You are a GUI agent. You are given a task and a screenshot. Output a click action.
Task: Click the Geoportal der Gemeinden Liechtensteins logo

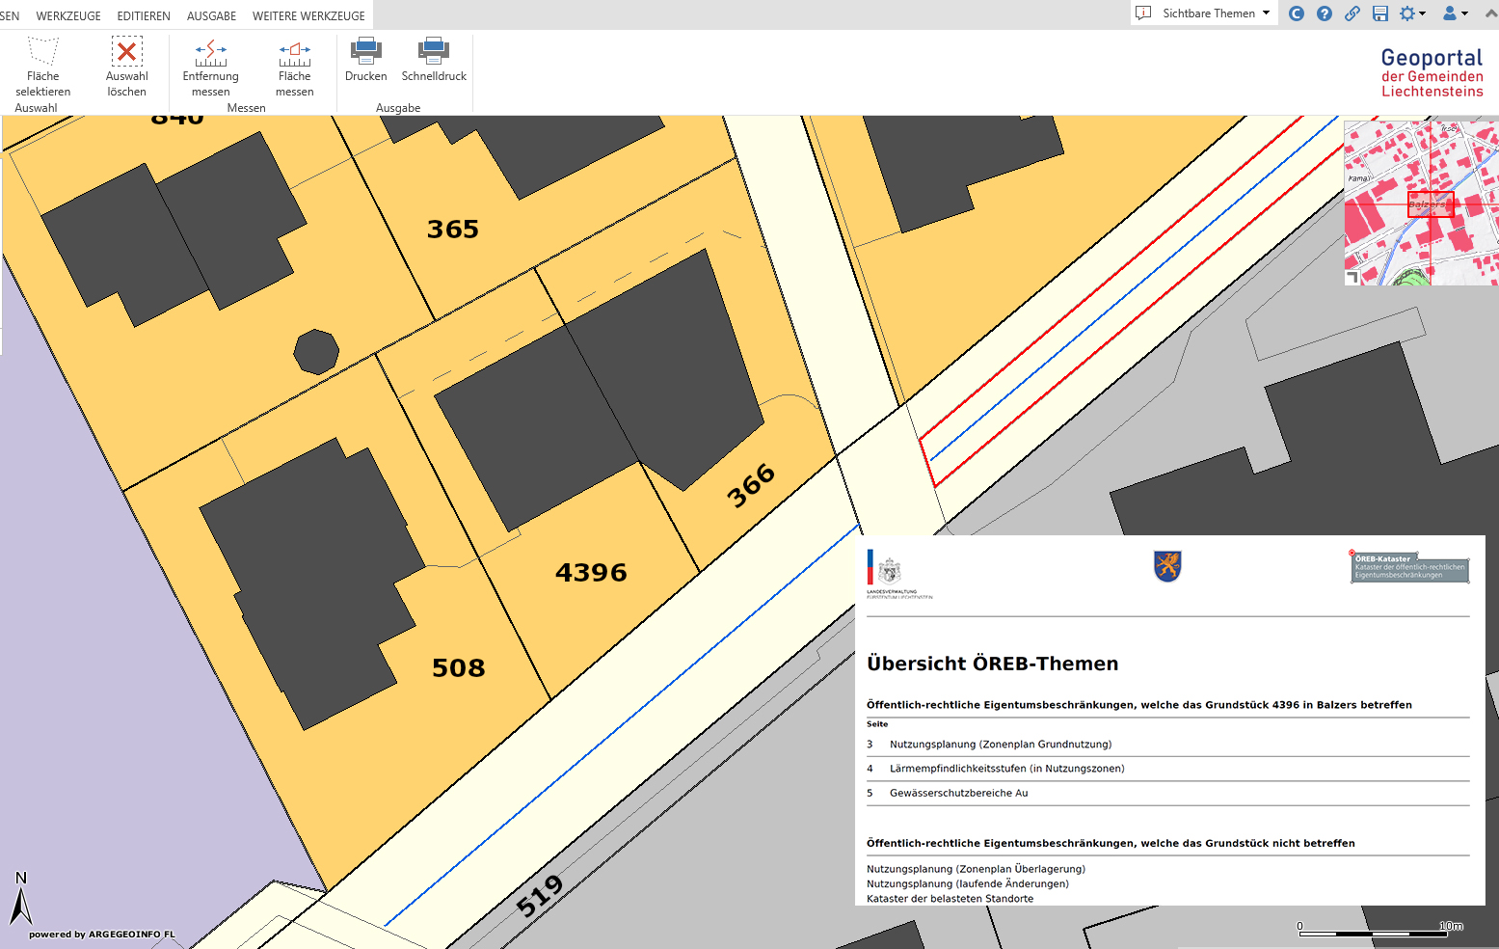1432,72
